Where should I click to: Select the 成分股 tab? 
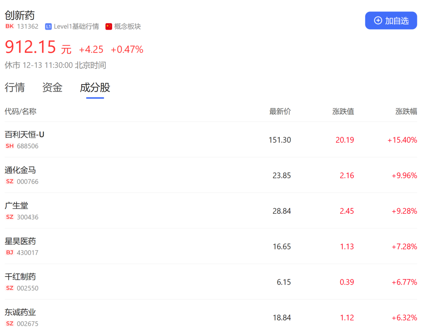(95, 88)
